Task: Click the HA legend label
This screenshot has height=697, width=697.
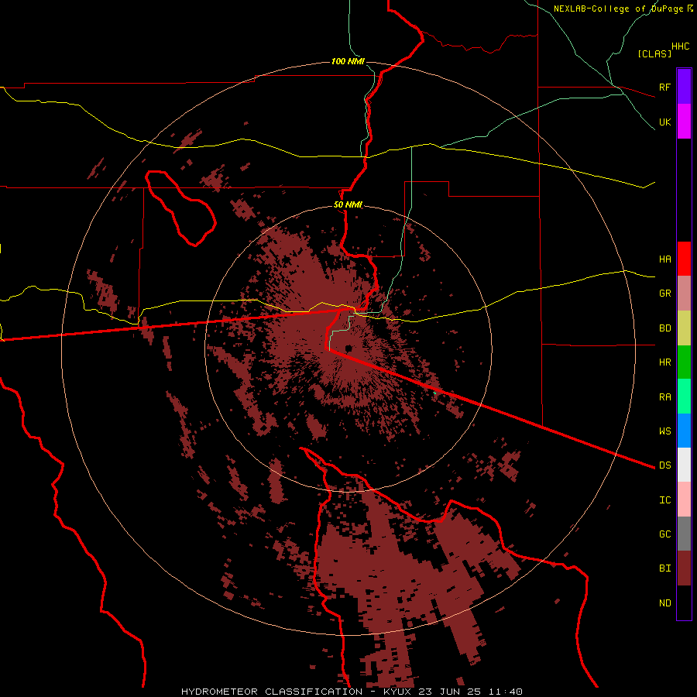Action: point(664,259)
